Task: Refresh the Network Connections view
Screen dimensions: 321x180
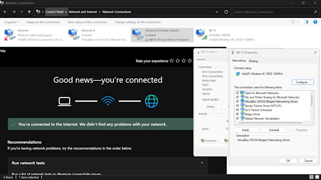Action: tap(226, 12)
